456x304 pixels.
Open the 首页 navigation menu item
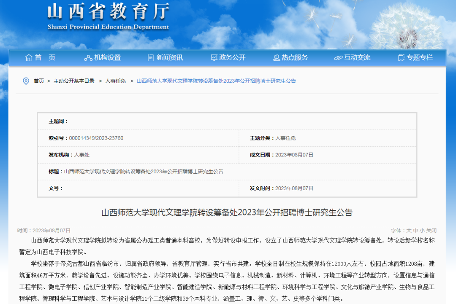coord(45,58)
